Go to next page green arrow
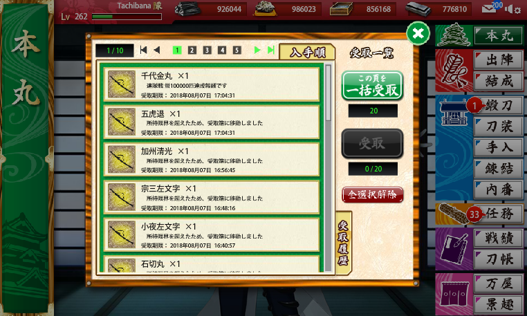This screenshot has width=527, height=316. coord(257,50)
